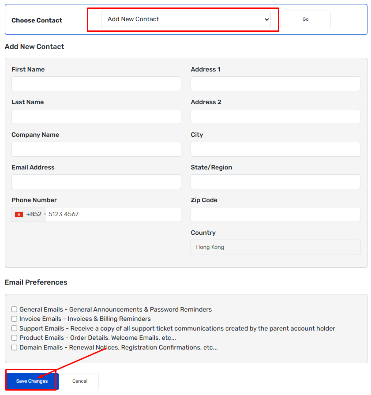Click the Zip Code field
This screenshot has height=395, width=371.
275,214
